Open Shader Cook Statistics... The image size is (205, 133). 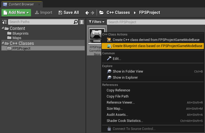[x=153, y=121]
